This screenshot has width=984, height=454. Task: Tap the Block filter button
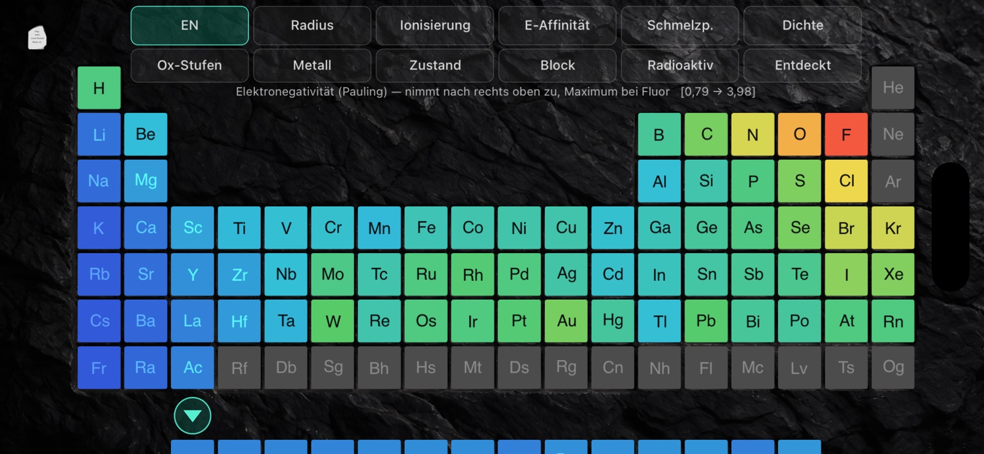point(557,65)
